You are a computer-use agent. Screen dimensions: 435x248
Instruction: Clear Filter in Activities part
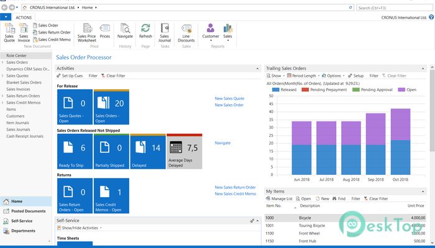coord(113,76)
